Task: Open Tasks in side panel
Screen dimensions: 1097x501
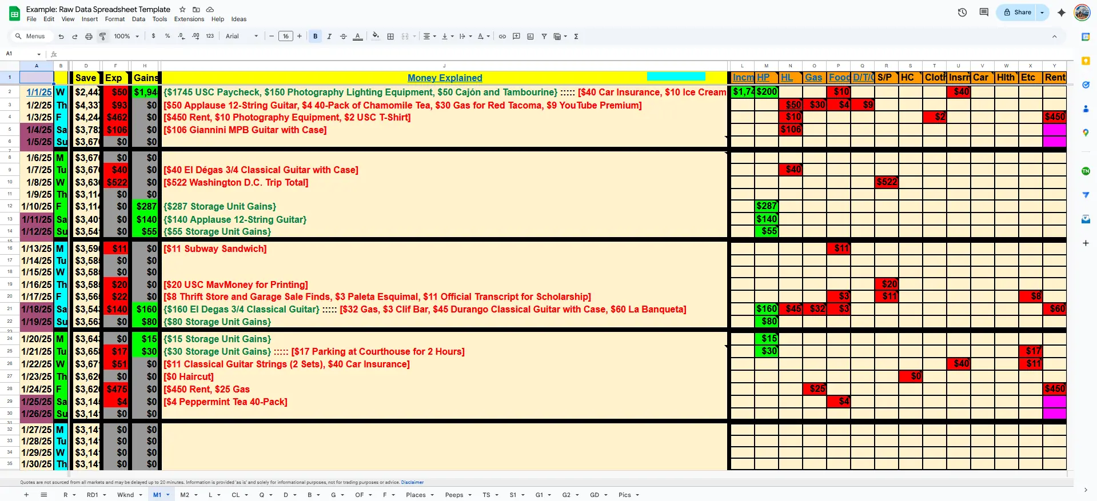Action: [x=1086, y=85]
